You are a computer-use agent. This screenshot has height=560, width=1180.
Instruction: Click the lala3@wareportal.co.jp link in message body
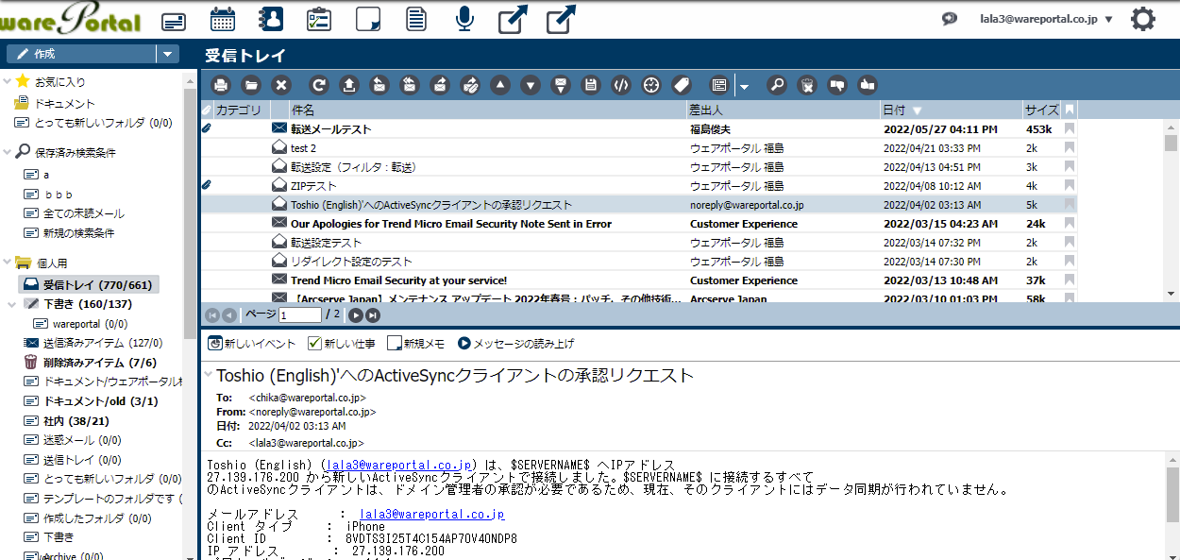pyautogui.click(x=397, y=466)
